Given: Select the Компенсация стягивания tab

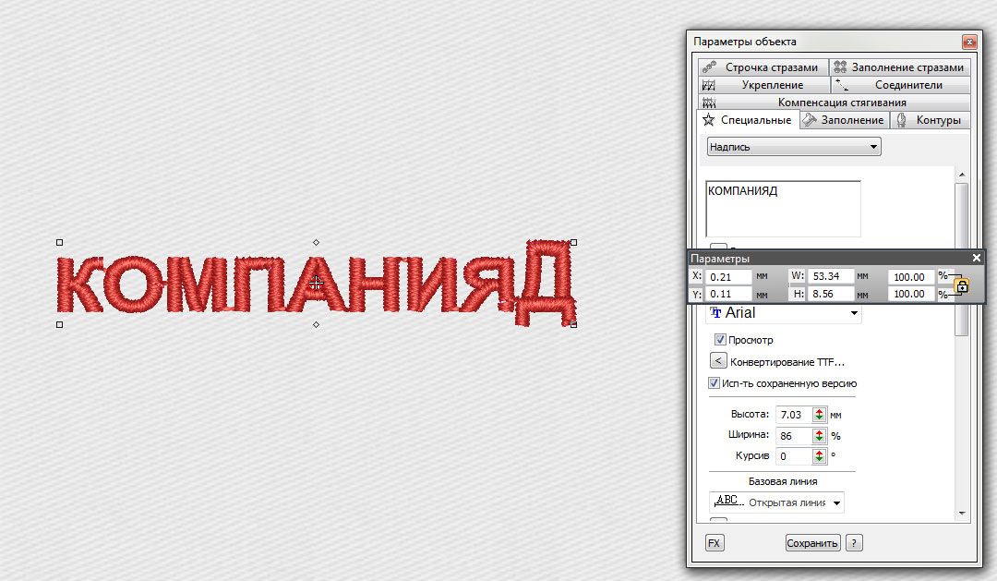Looking at the screenshot, I should point(833,103).
